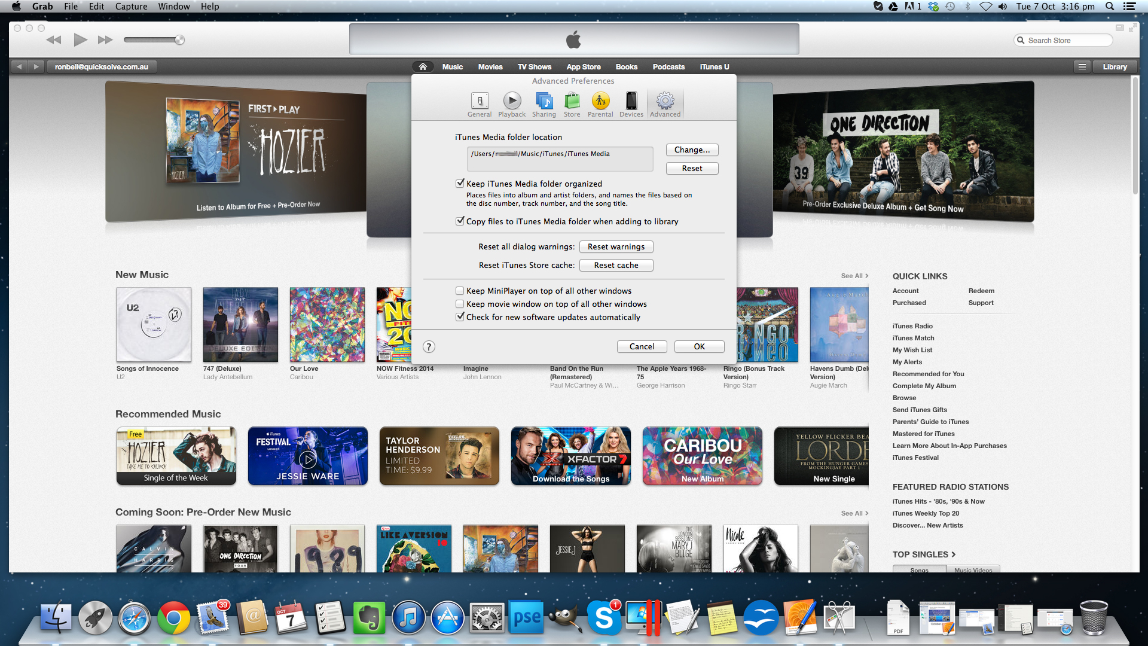Viewport: 1148px width, 646px height.
Task: Open the Music store tab
Action: [x=453, y=66]
